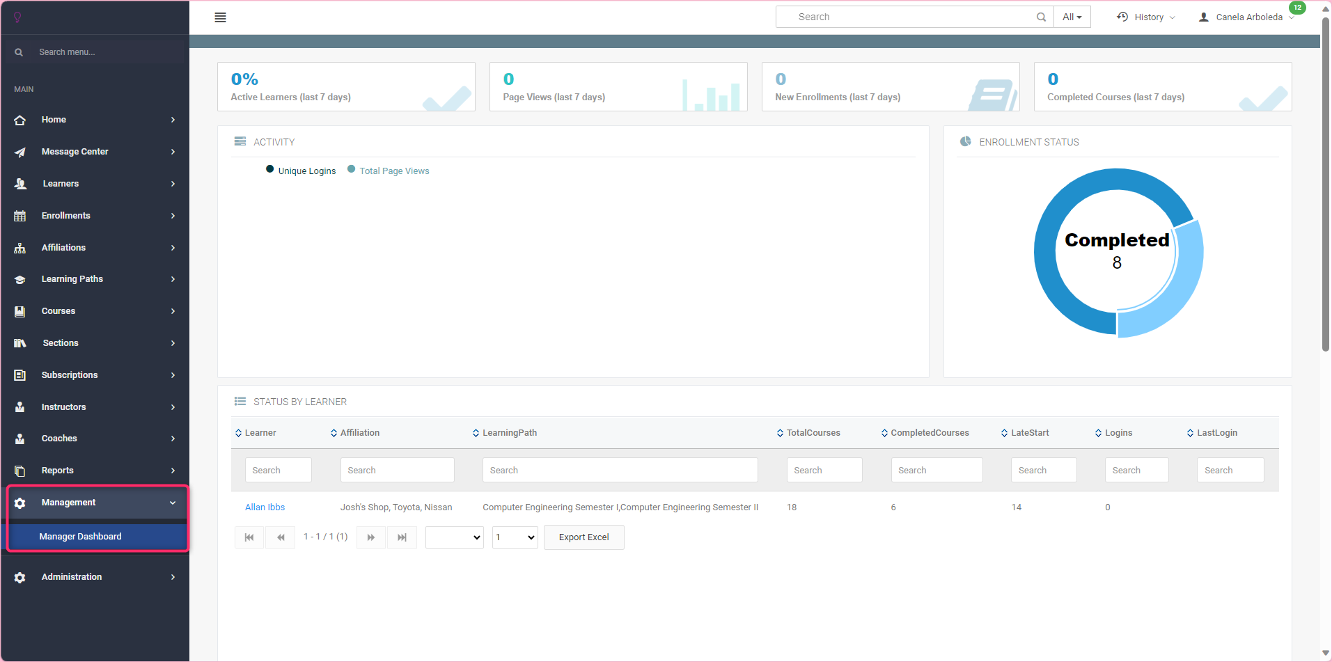Click the Affiliations hierarchy icon
The image size is (1332, 662).
(x=20, y=248)
